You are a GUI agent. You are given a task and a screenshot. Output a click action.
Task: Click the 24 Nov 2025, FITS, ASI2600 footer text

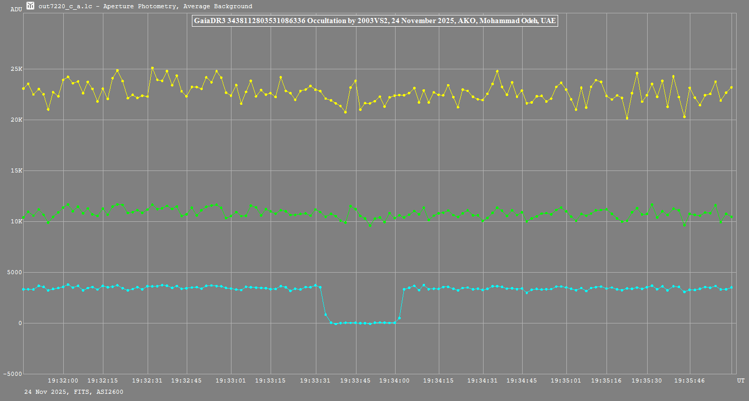[74, 392]
